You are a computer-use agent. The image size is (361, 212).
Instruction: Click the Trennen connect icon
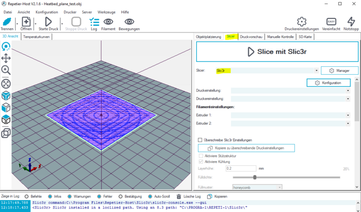7,22
